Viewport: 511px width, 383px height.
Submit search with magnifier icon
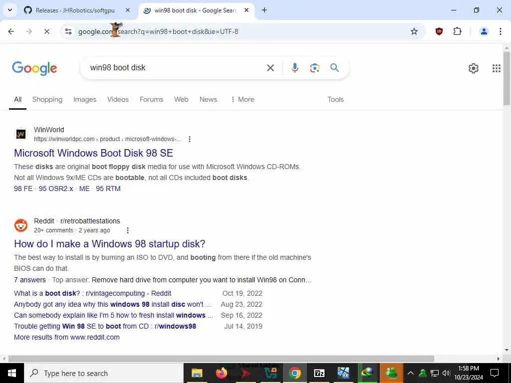pos(334,68)
